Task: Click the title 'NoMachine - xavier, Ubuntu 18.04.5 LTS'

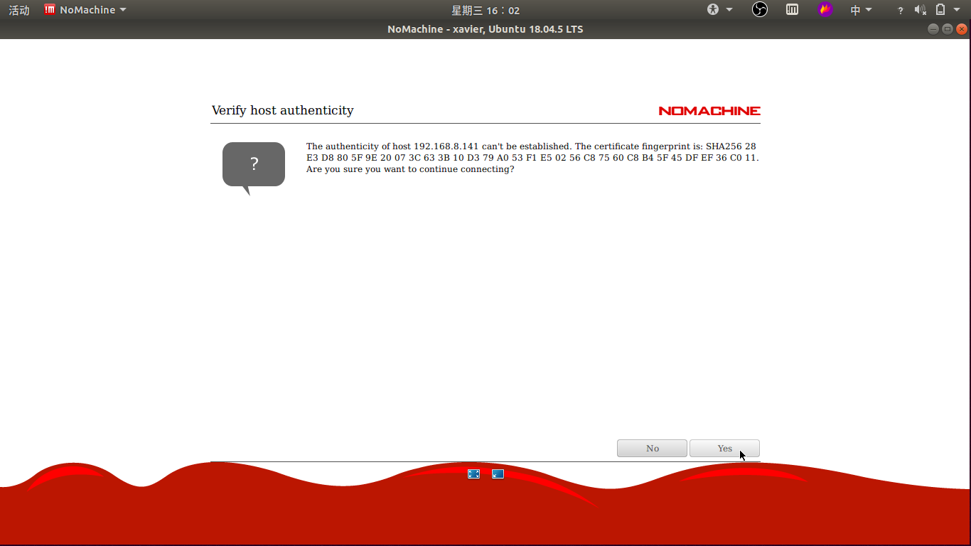Action: (x=485, y=29)
